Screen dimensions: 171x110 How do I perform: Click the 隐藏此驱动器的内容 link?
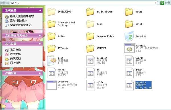(22, 16)
